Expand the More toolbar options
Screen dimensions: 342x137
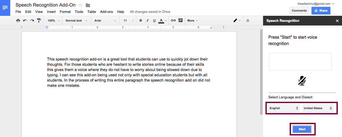[x=193, y=21]
